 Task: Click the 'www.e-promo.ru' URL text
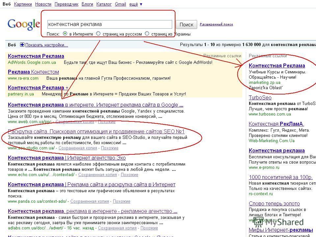[264, 168]
